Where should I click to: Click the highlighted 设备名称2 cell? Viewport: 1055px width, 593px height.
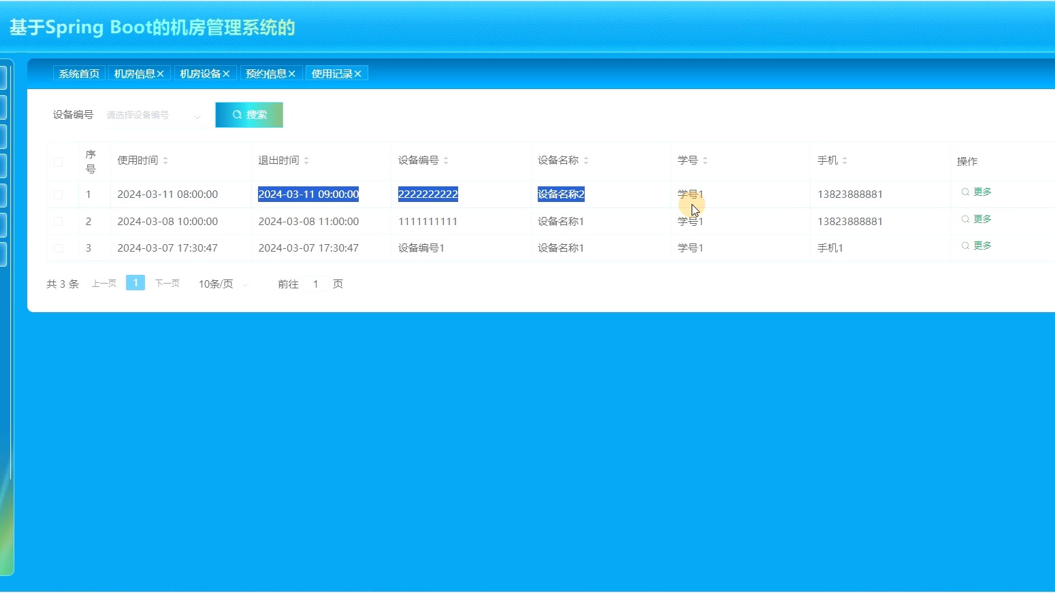click(x=561, y=194)
